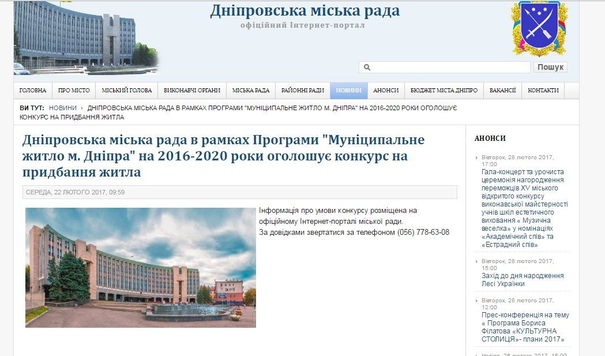
Task: Click the НОВИНИ breadcrumb link
Action: coord(63,108)
